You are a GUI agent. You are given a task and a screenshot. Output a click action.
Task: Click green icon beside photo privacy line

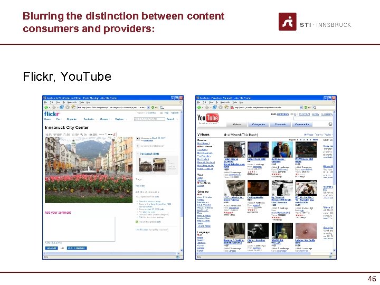click(x=137, y=222)
